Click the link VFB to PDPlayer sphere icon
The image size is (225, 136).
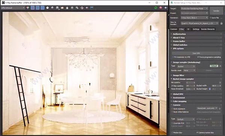[x=87, y=8]
